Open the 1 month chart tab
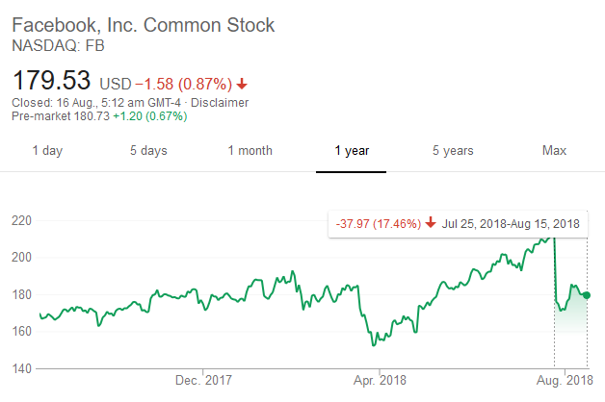The height and width of the screenshot is (402, 605). [x=250, y=150]
